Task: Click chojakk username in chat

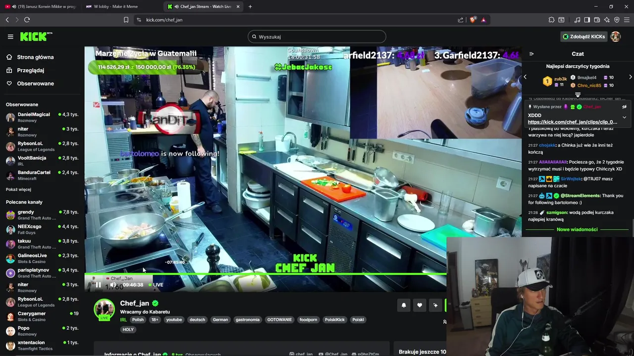Action: coord(547,145)
